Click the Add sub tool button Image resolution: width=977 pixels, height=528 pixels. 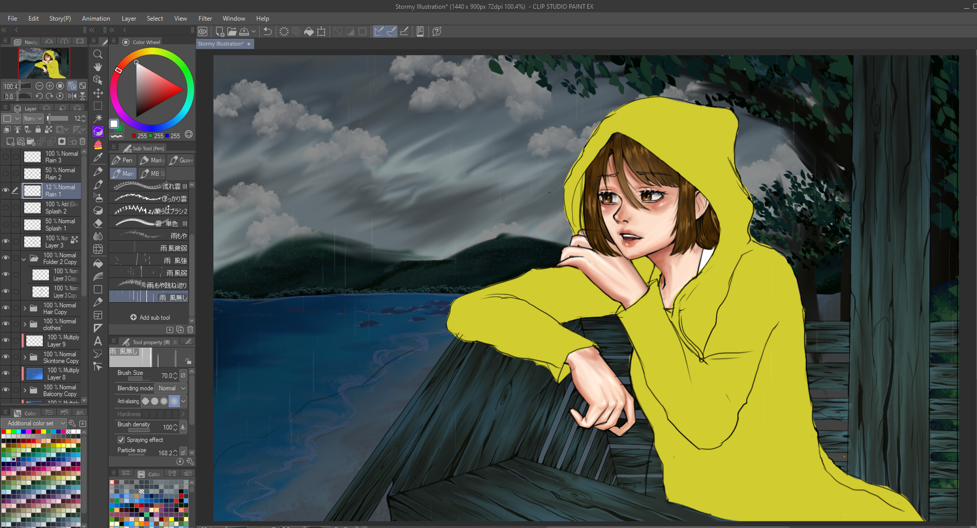150,318
